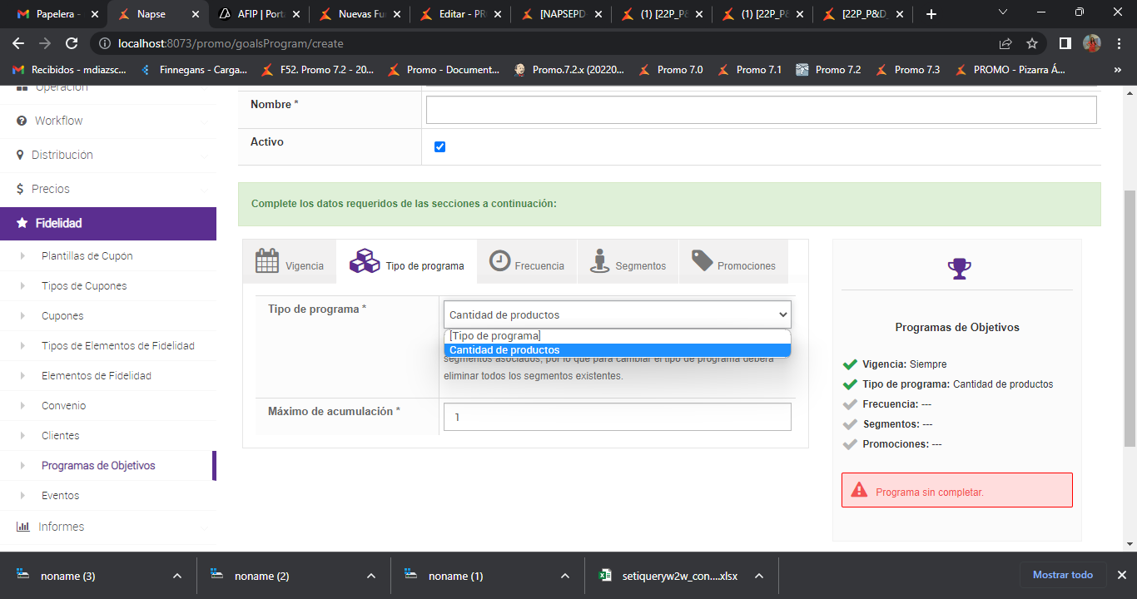Open options chevron for noname (3) download
The height and width of the screenshot is (599, 1137).
[x=176, y=576]
